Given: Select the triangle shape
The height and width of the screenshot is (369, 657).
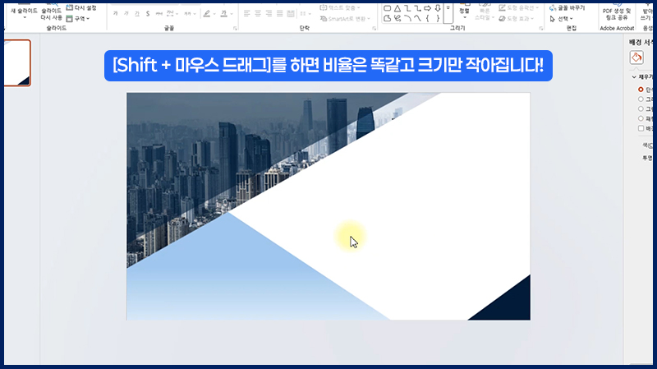Looking at the screenshot, I should click(x=397, y=8).
